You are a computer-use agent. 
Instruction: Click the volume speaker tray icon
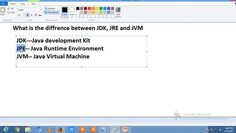[x=220, y=130]
